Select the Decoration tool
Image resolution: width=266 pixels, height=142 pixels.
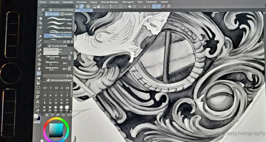tap(39, 64)
